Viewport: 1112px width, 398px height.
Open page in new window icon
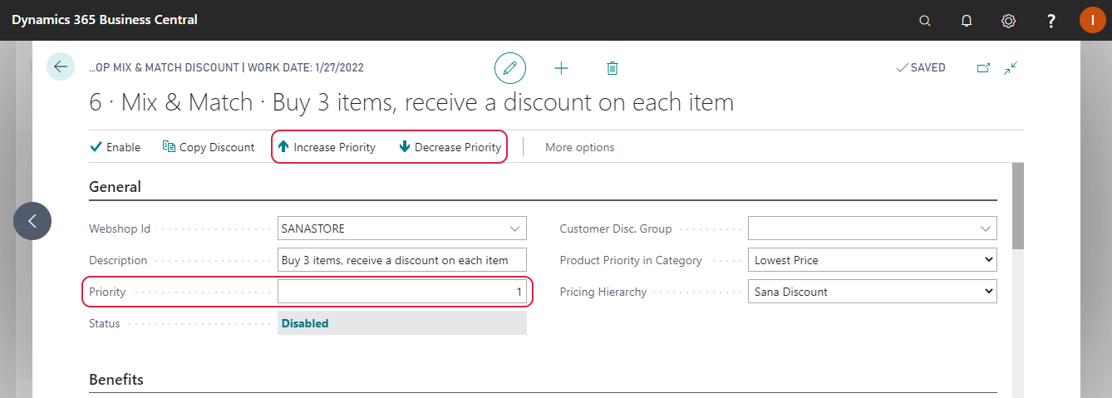pyautogui.click(x=983, y=68)
